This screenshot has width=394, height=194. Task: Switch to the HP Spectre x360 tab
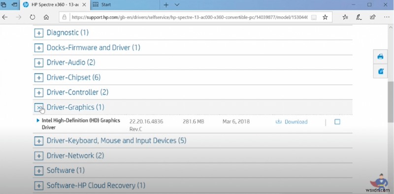pos(55,5)
